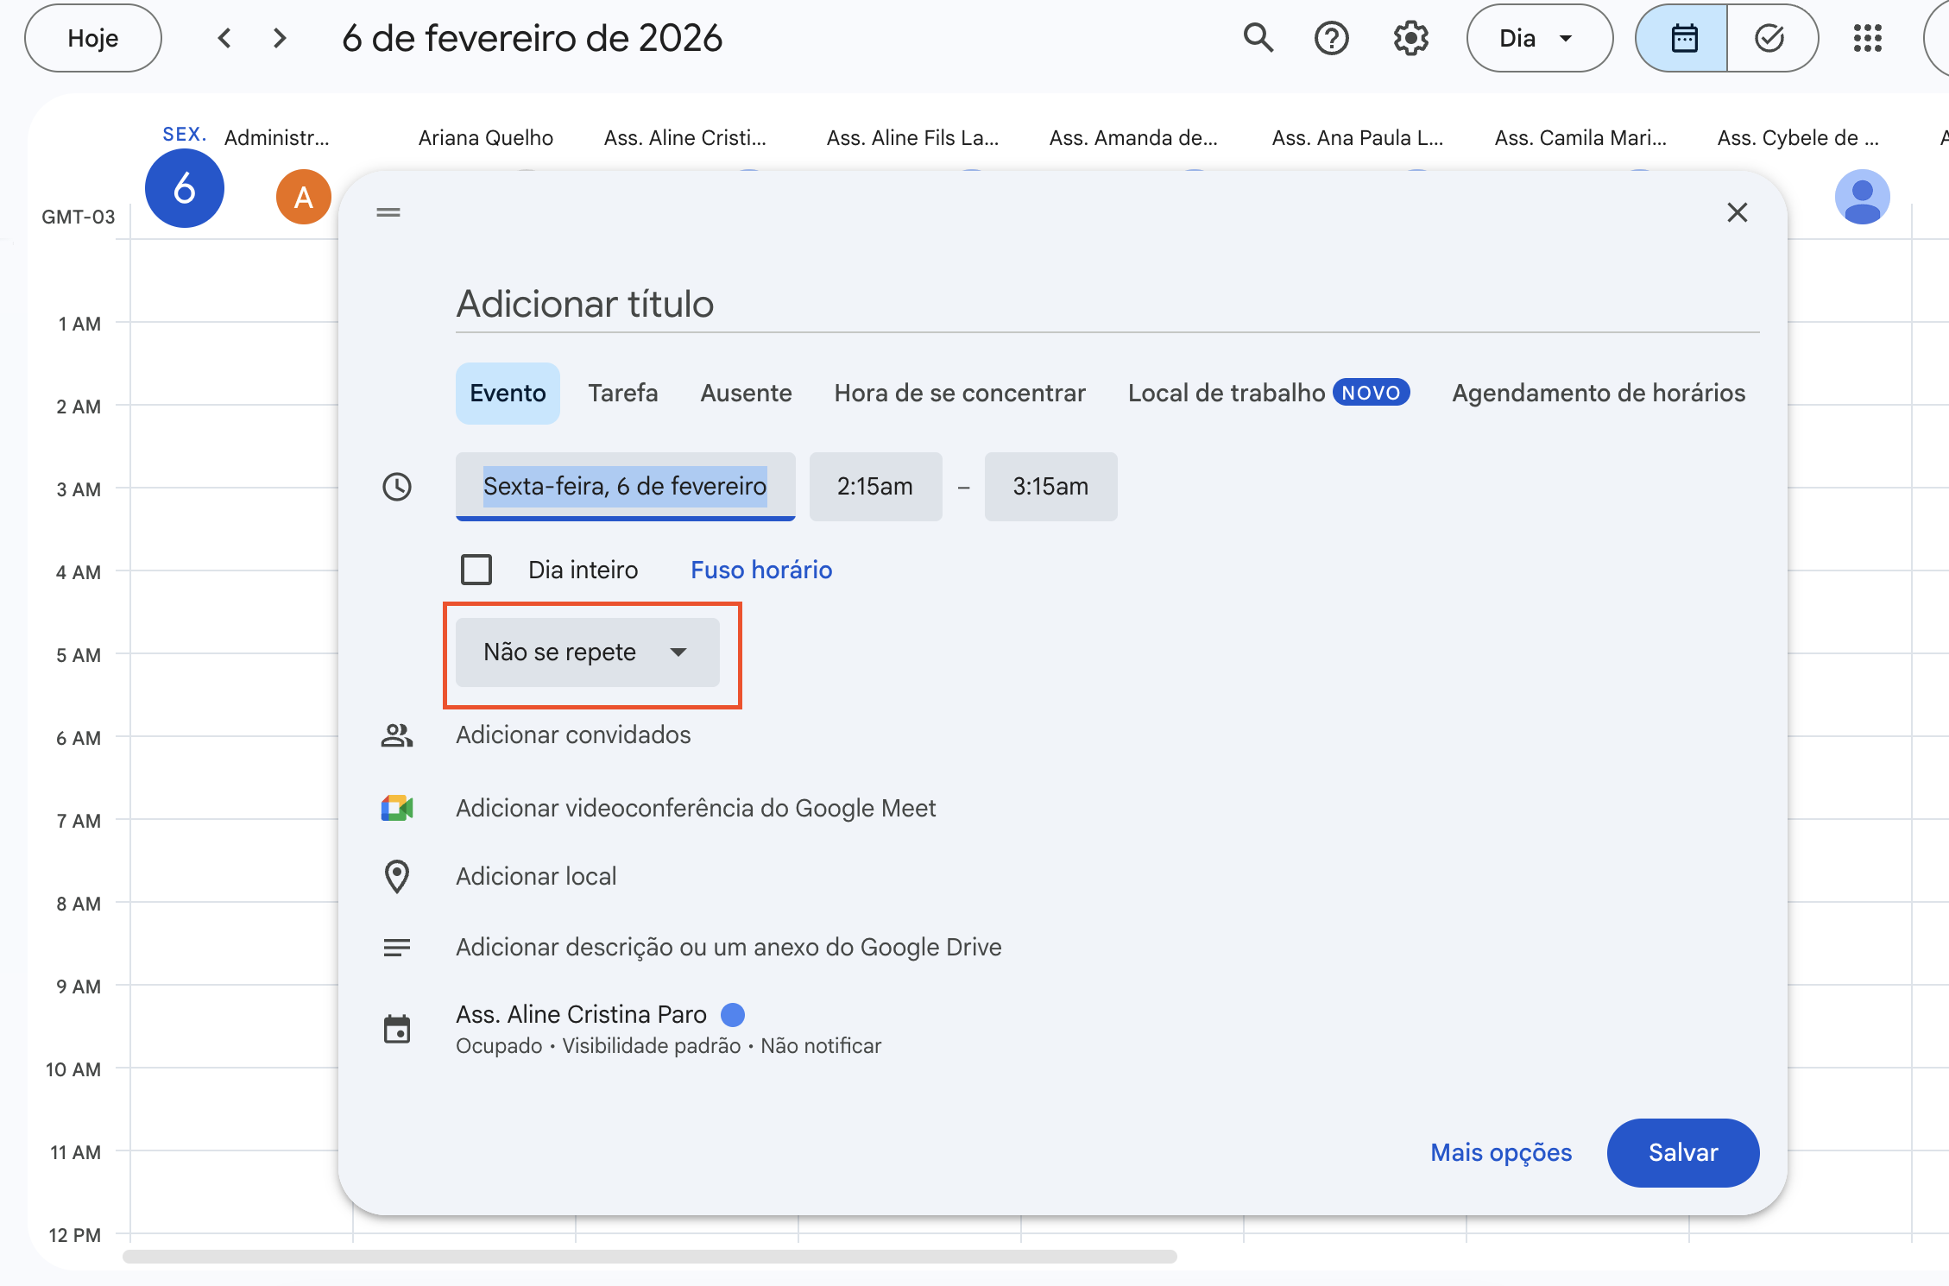
Task: Open the Mais opções link
Action: coord(1500,1153)
